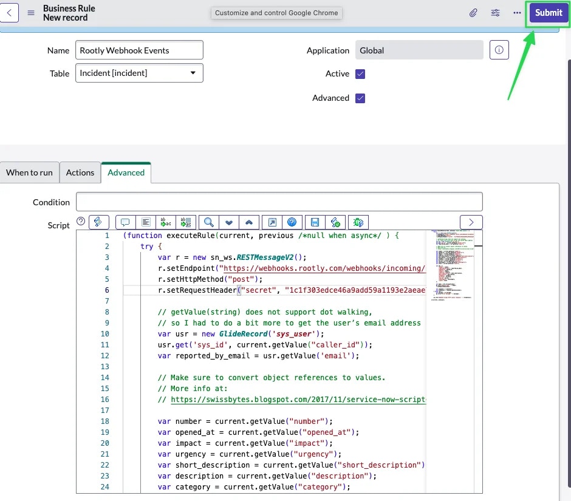
Task: Click the 'Make sure to convert object' comment
Action: pyautogui.click(x=272, y=378)
